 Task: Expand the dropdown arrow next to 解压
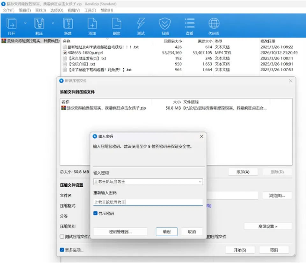53,23
